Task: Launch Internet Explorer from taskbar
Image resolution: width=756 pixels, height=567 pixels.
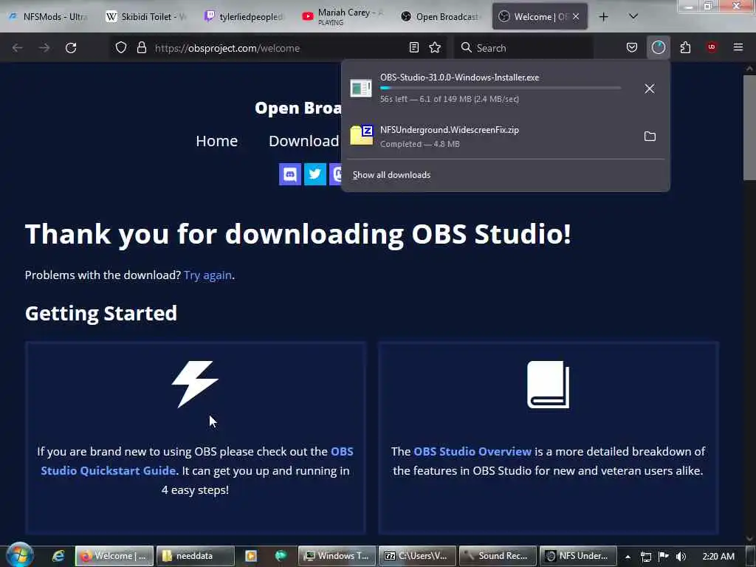Action: tap(58, 556)
